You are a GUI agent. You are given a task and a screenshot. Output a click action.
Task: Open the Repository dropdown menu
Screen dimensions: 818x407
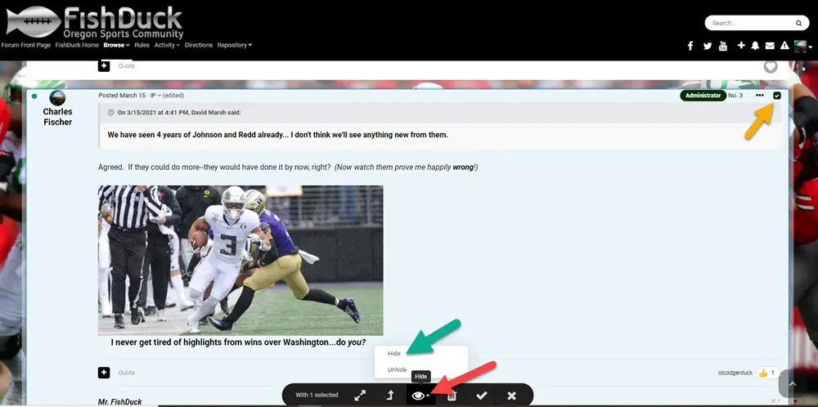tap(234, 45)
